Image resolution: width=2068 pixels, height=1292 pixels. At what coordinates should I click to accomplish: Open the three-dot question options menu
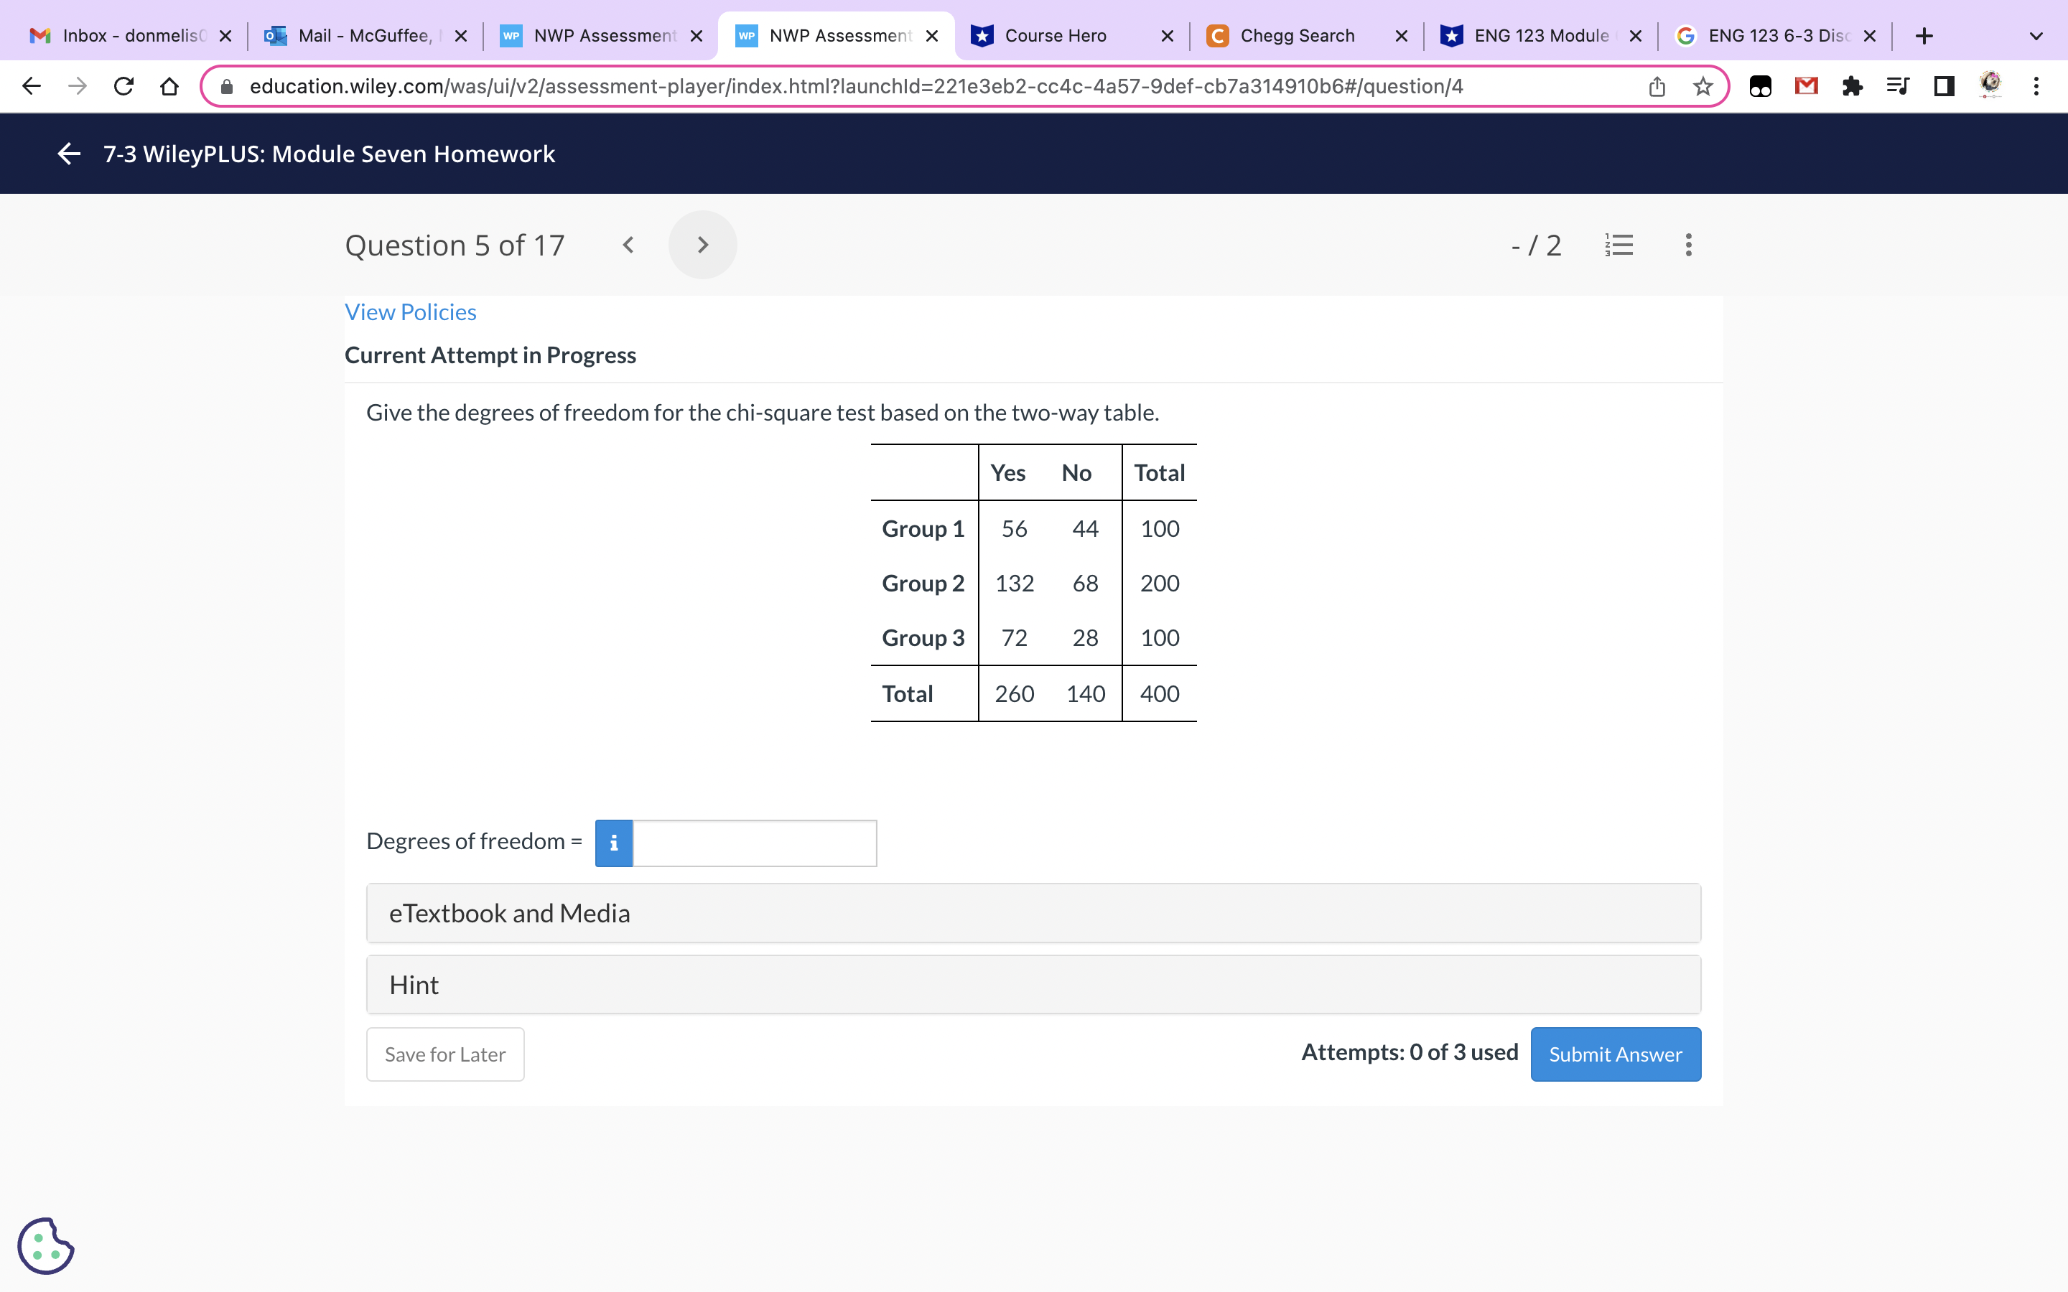tap(1687, 245)
